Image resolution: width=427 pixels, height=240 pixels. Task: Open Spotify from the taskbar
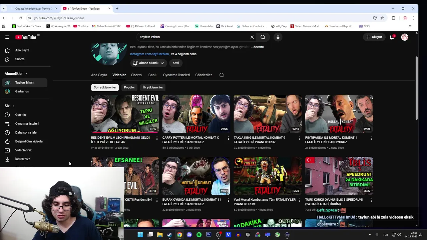[x=199, y=235]
